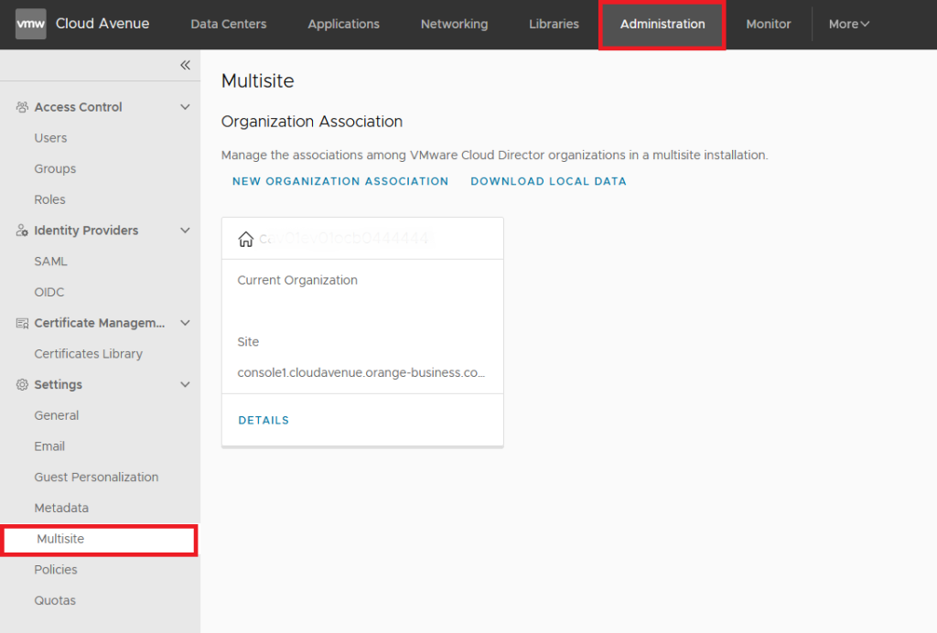The image size is (937, 633).
Task: Click the Settings gear icon
Action: tap(22, 384)
